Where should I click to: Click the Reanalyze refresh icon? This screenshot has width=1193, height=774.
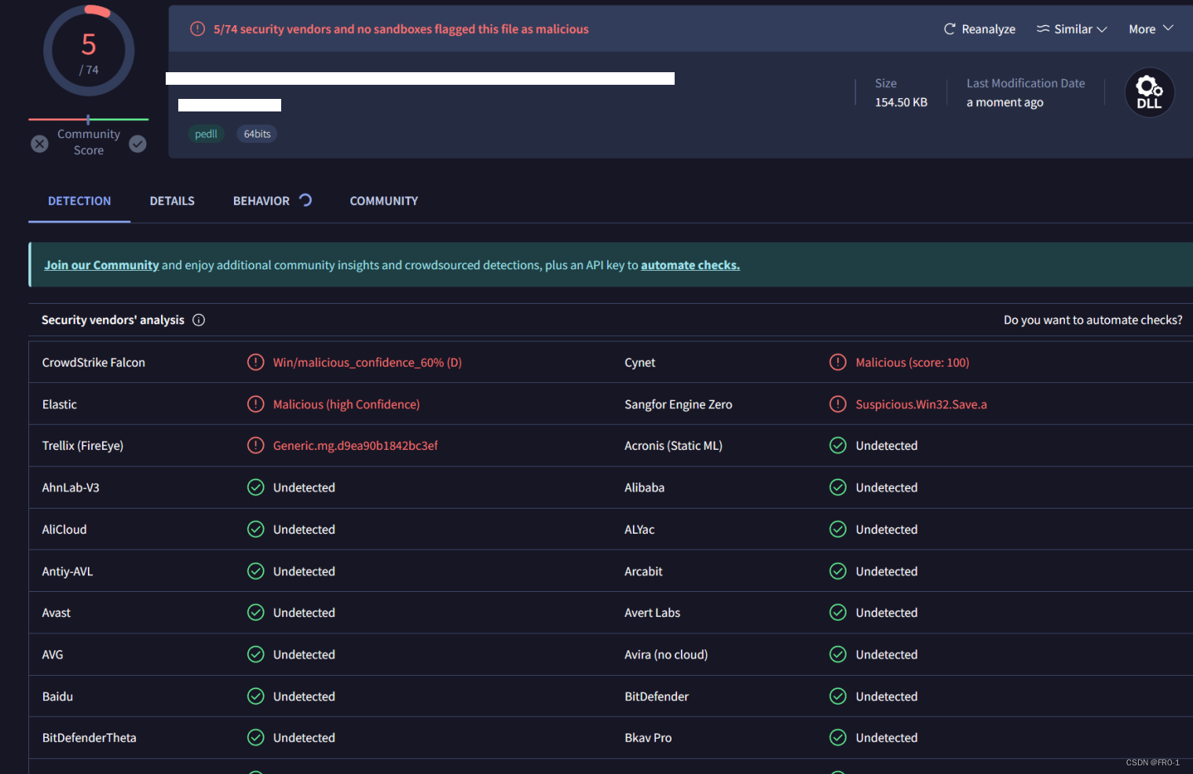(x=950, y=29)
